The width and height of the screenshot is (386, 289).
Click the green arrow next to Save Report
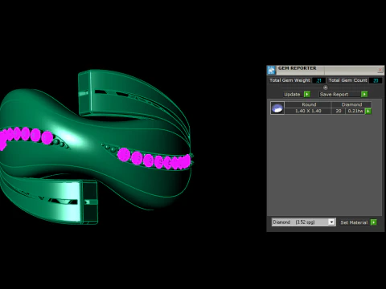(x=364, y=94)
